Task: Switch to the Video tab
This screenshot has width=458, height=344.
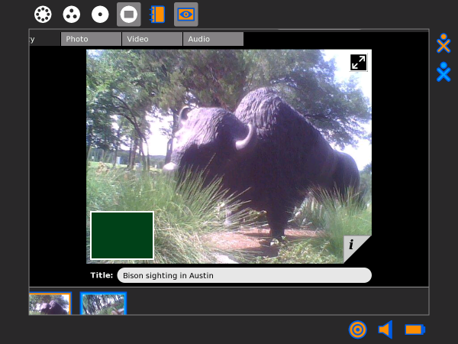Action: [x=152, y=39]
